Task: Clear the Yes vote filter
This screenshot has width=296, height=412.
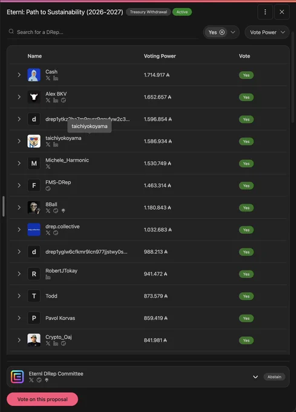Action: pyautogui.click(x=222, y=32)
